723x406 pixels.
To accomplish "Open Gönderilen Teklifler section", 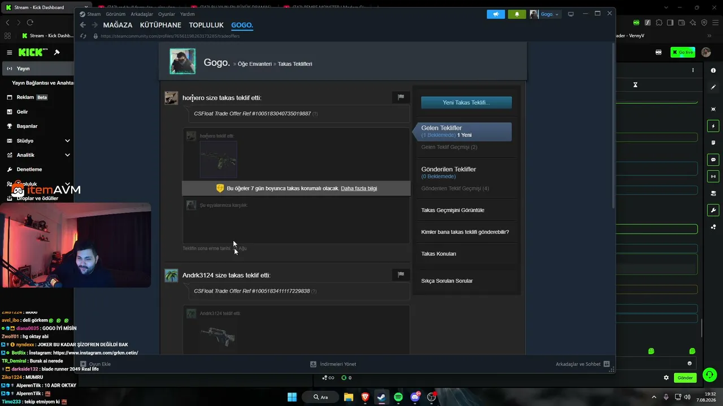I will pyautogui.click(x=448, y=169).
